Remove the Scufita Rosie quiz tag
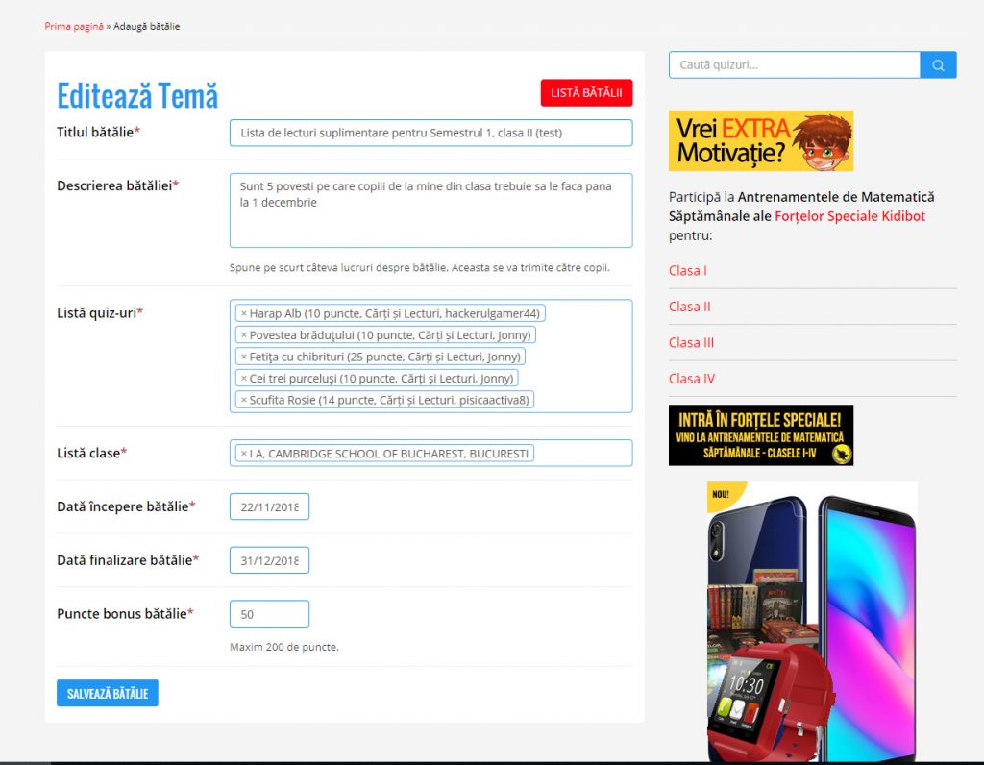The image size is (984, 765). click(x=244, y=400)
